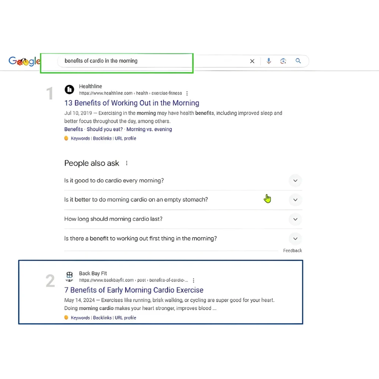379x379 pixels.
Task: Open People also ask options menu
Action: tap(127, 163)
